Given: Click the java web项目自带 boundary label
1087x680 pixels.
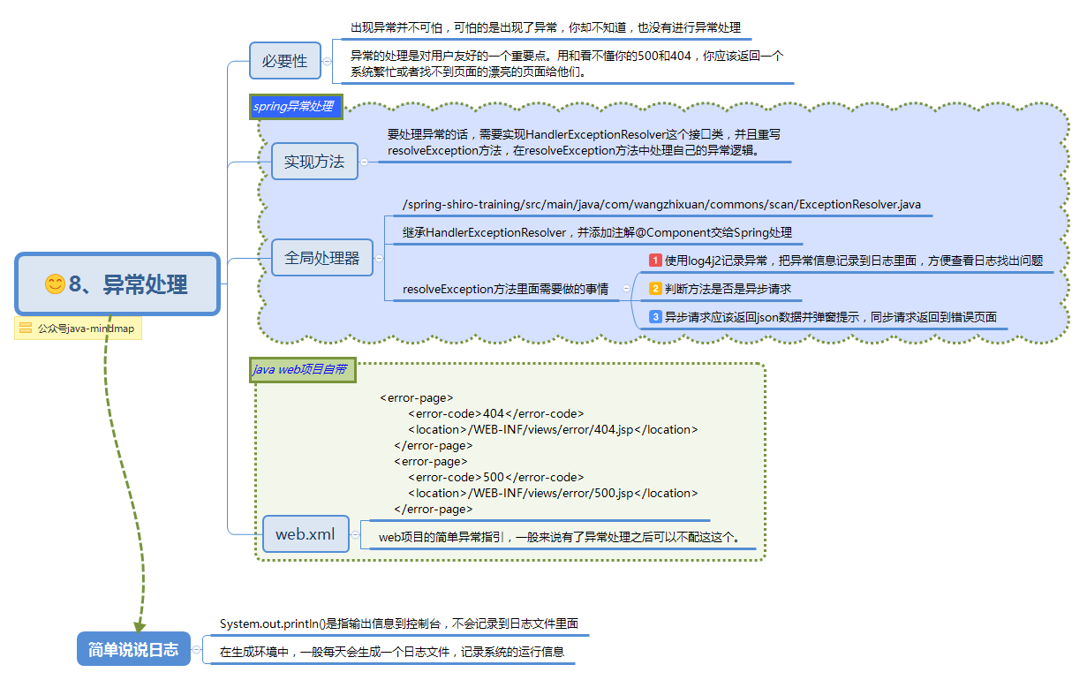Looking at the screenshot, I should click(302, 370).
